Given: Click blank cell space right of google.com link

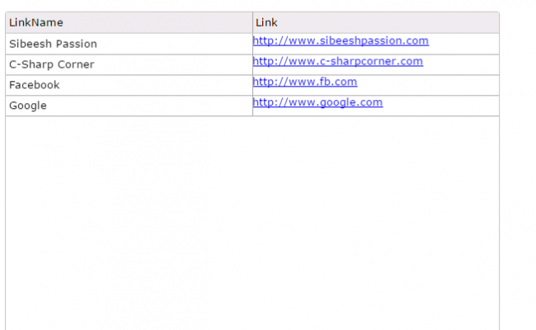Looking at the screenshot, I should pyautogui.click(x=440, y=106).
